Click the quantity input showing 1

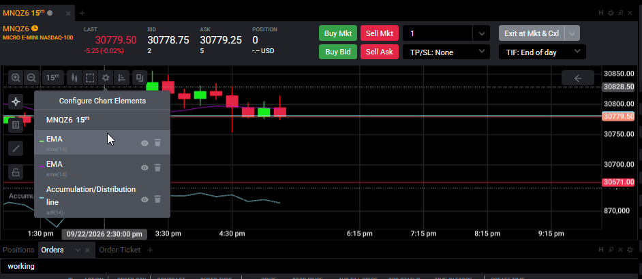coord(438,33)
